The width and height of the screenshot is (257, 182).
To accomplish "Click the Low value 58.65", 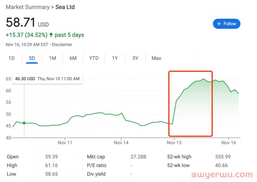I will click(x=51, y=174).
